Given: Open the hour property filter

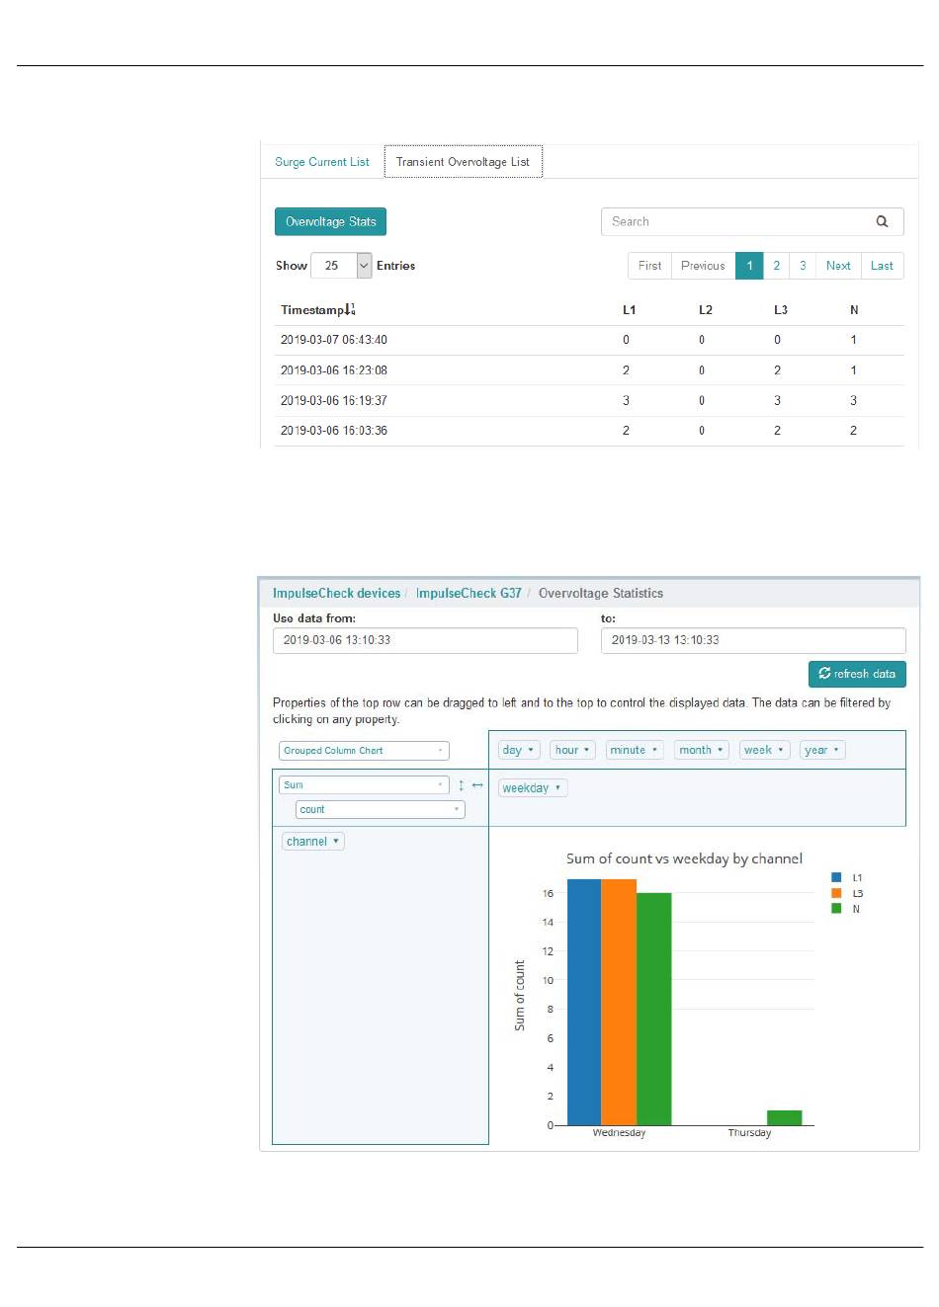Looking at the screenshot, I should (572, 750).
